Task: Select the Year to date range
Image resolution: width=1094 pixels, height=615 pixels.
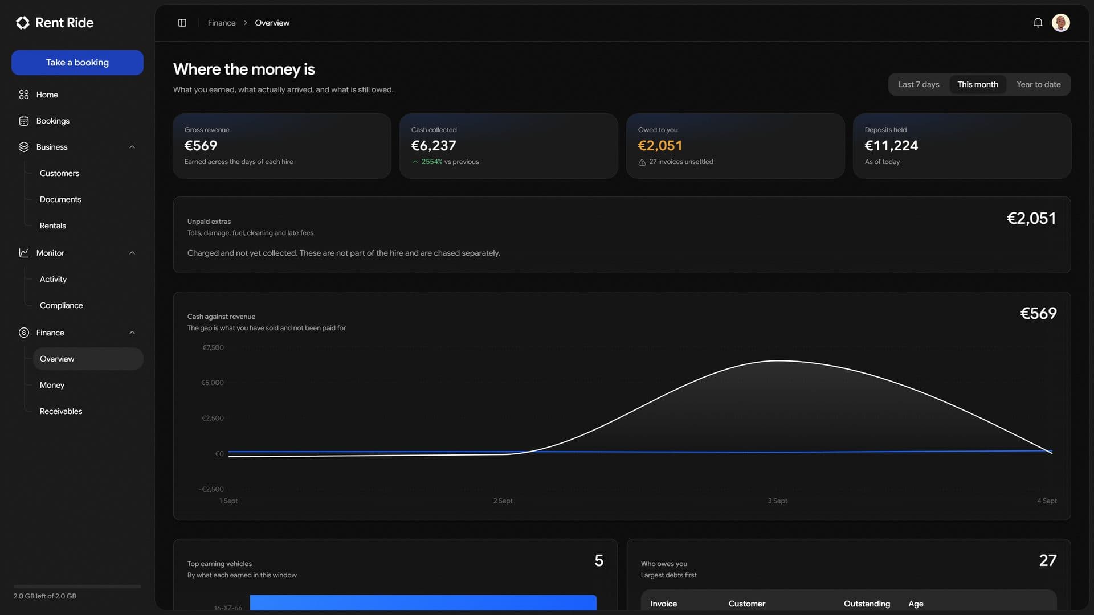Action: (1039, 84)
